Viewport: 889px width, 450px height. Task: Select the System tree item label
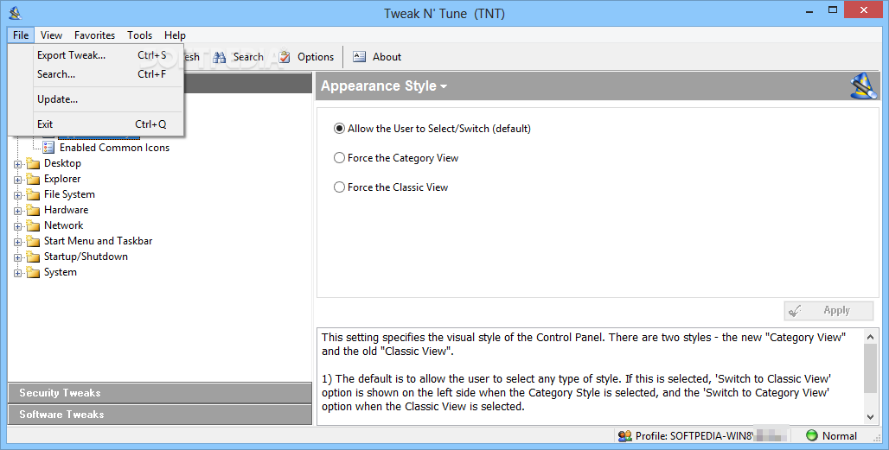coord(60,272)
